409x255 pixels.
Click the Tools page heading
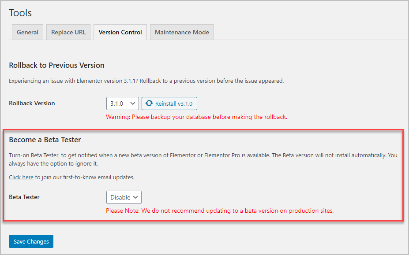click(x=20, y=13)
